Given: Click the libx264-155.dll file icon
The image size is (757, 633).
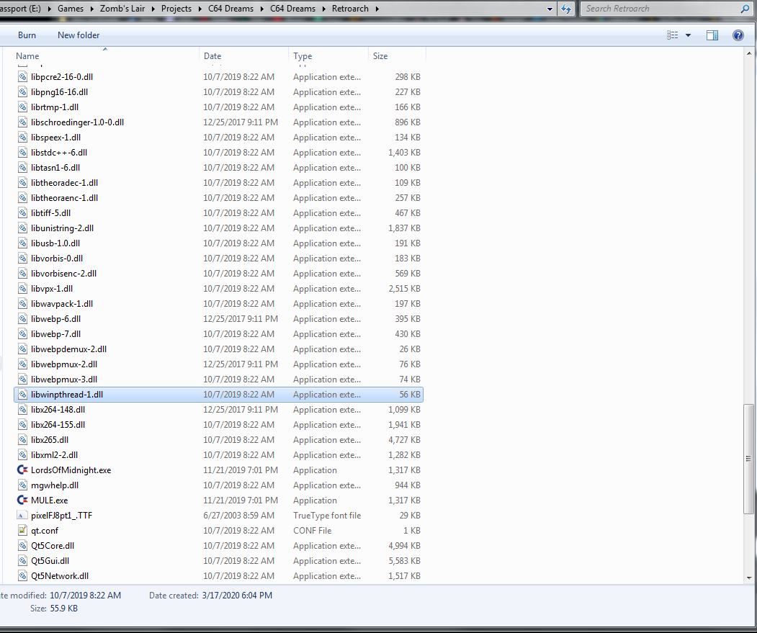Looking at the screenshot, I should (22, 424).
